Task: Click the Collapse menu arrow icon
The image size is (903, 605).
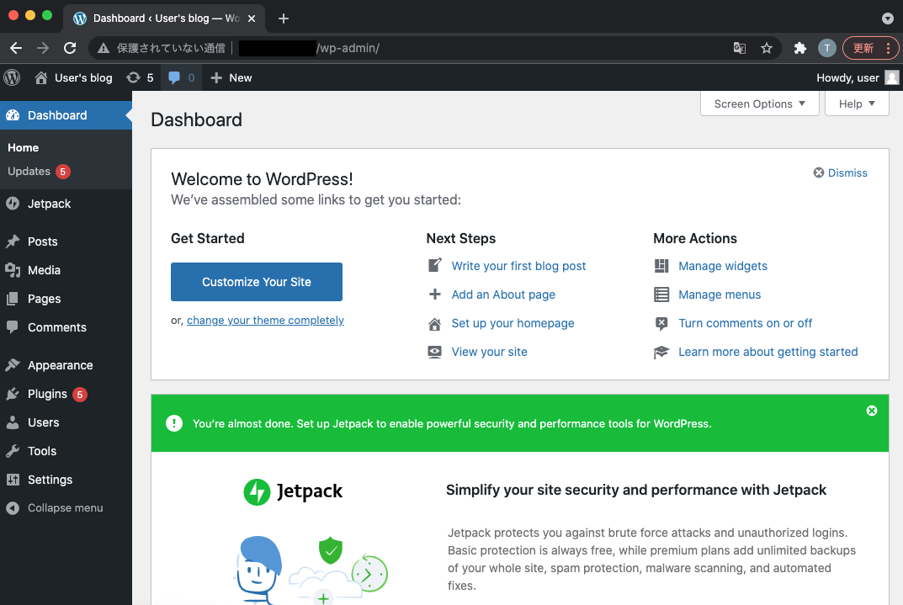Action: 13,507
